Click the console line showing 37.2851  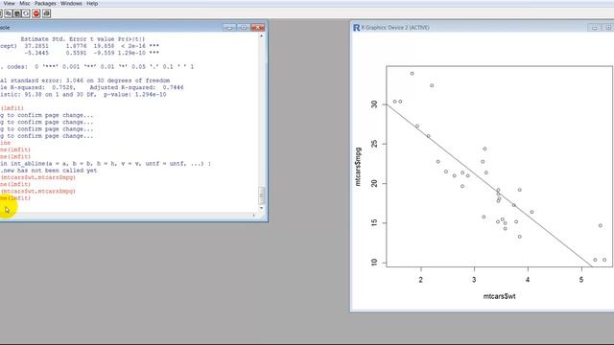[x=80, y=46]
